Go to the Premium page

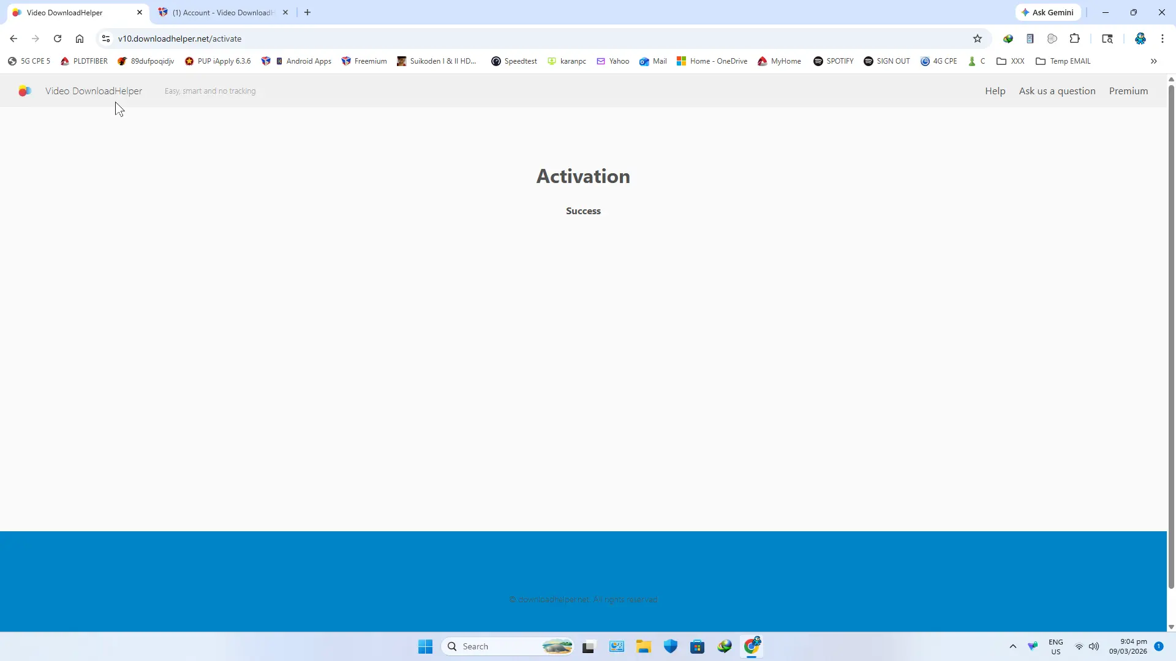click(1128, 91)
